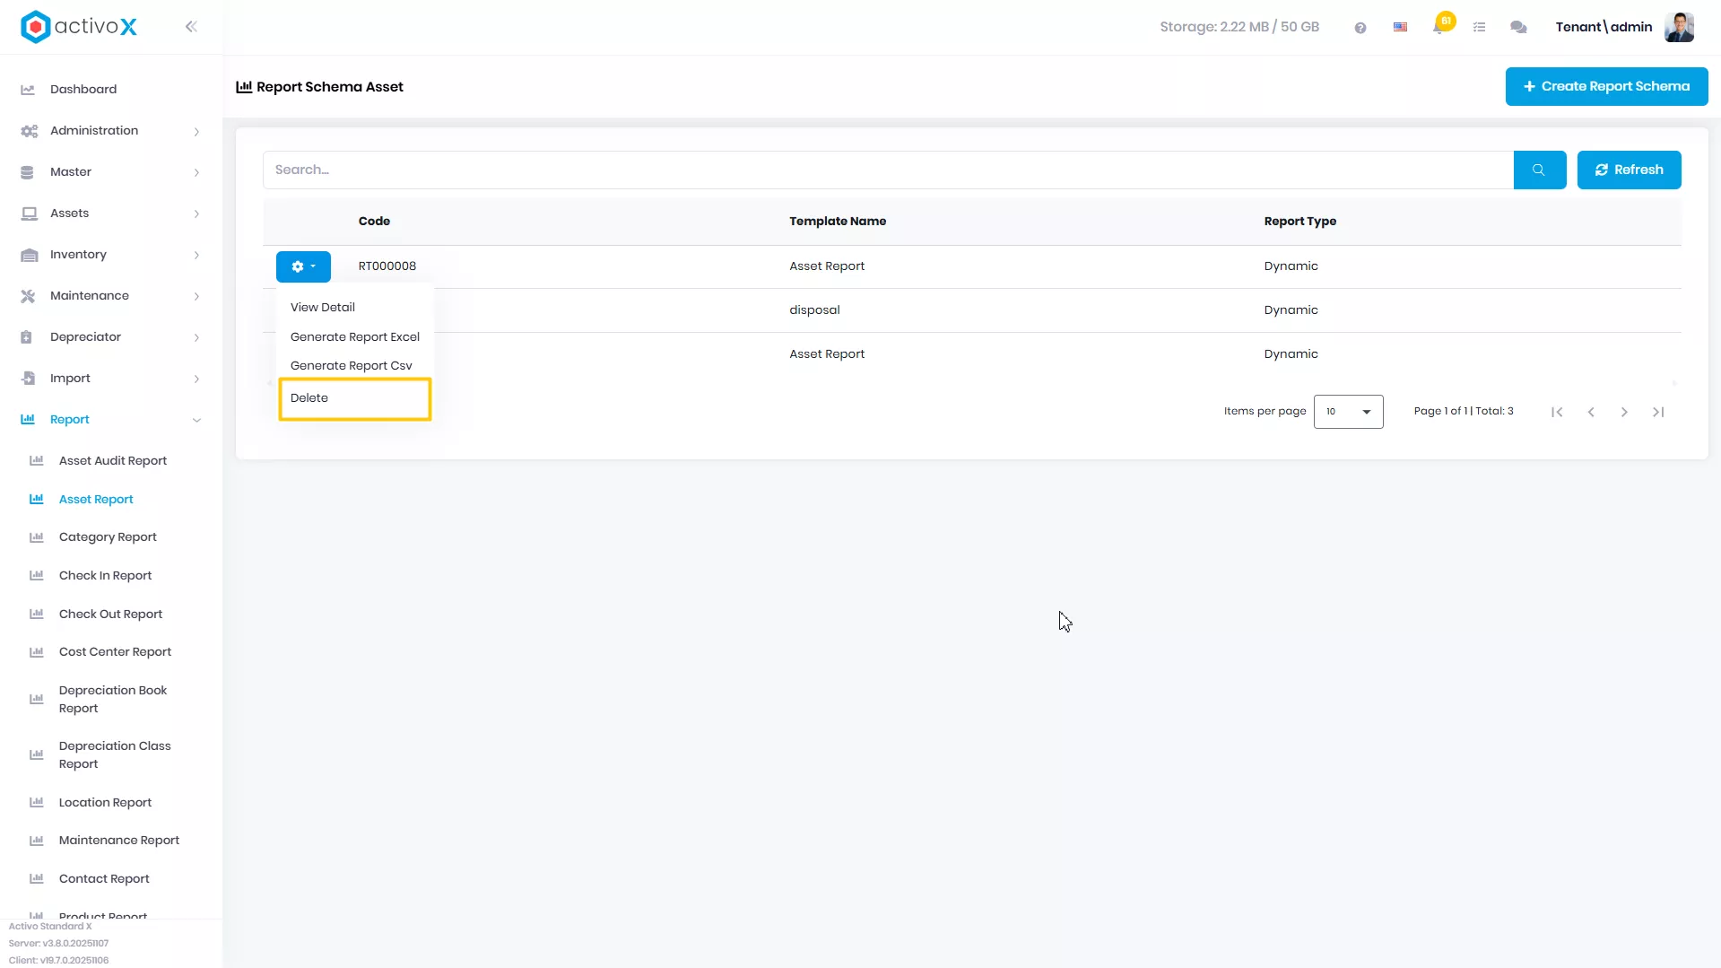Screen dimensions: 1721x968
Task: Go to the last page icon
Action: (1658, 412)
